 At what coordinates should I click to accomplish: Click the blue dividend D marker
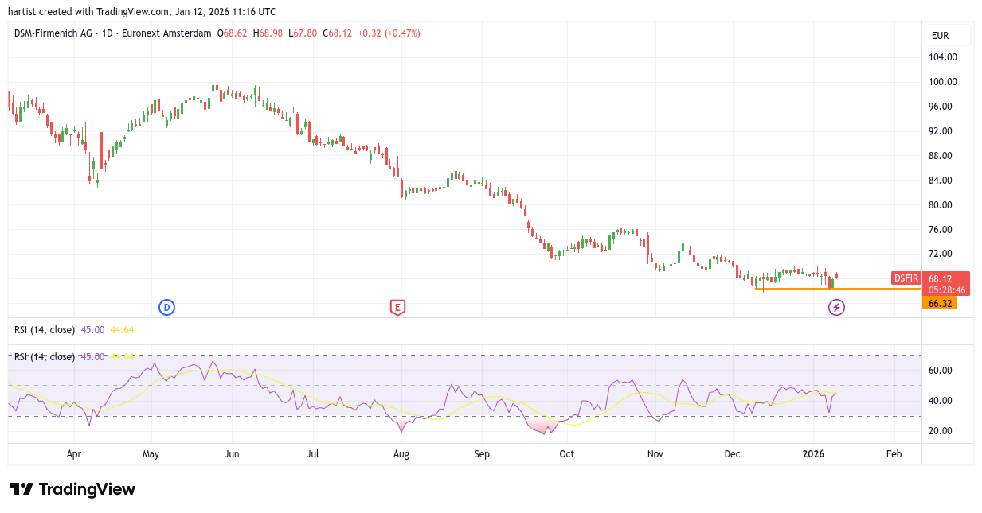(x=166, y=307)
